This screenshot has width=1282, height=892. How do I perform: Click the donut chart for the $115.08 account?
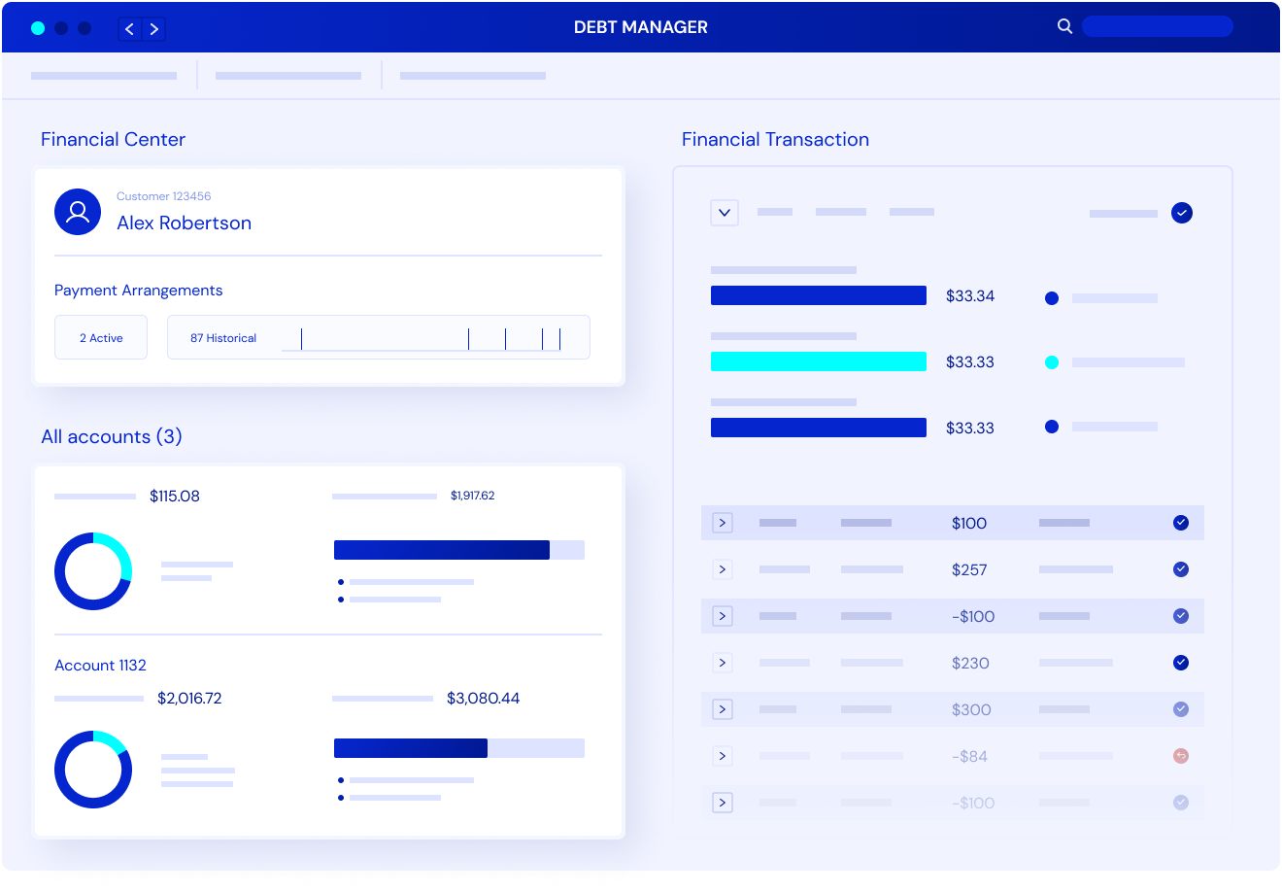coord(93,570)
